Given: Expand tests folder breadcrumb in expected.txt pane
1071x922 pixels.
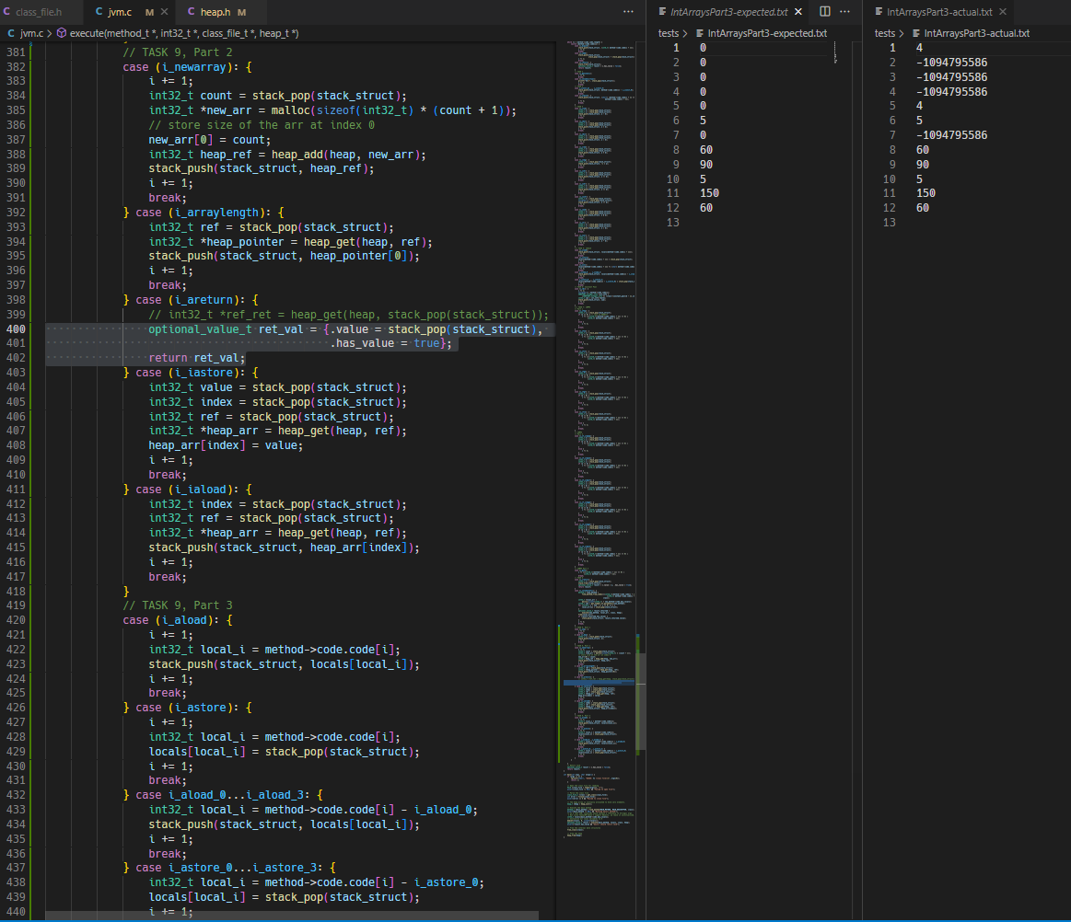Looking at the screenshot, I should click(x=669, y=33).
